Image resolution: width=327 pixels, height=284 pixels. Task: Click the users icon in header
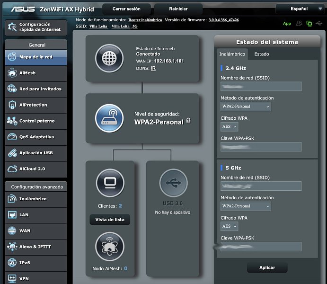299,23
